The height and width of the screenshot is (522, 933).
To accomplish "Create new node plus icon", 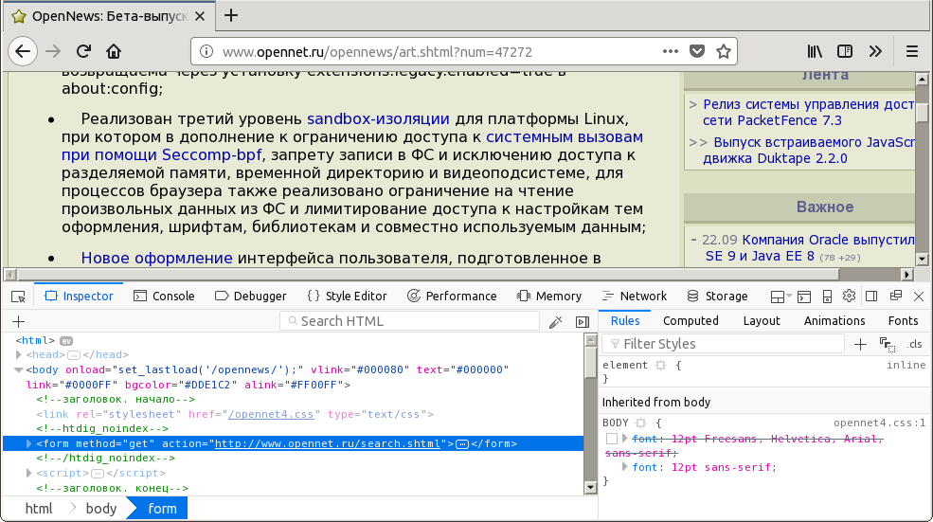I will pos(18,321).
